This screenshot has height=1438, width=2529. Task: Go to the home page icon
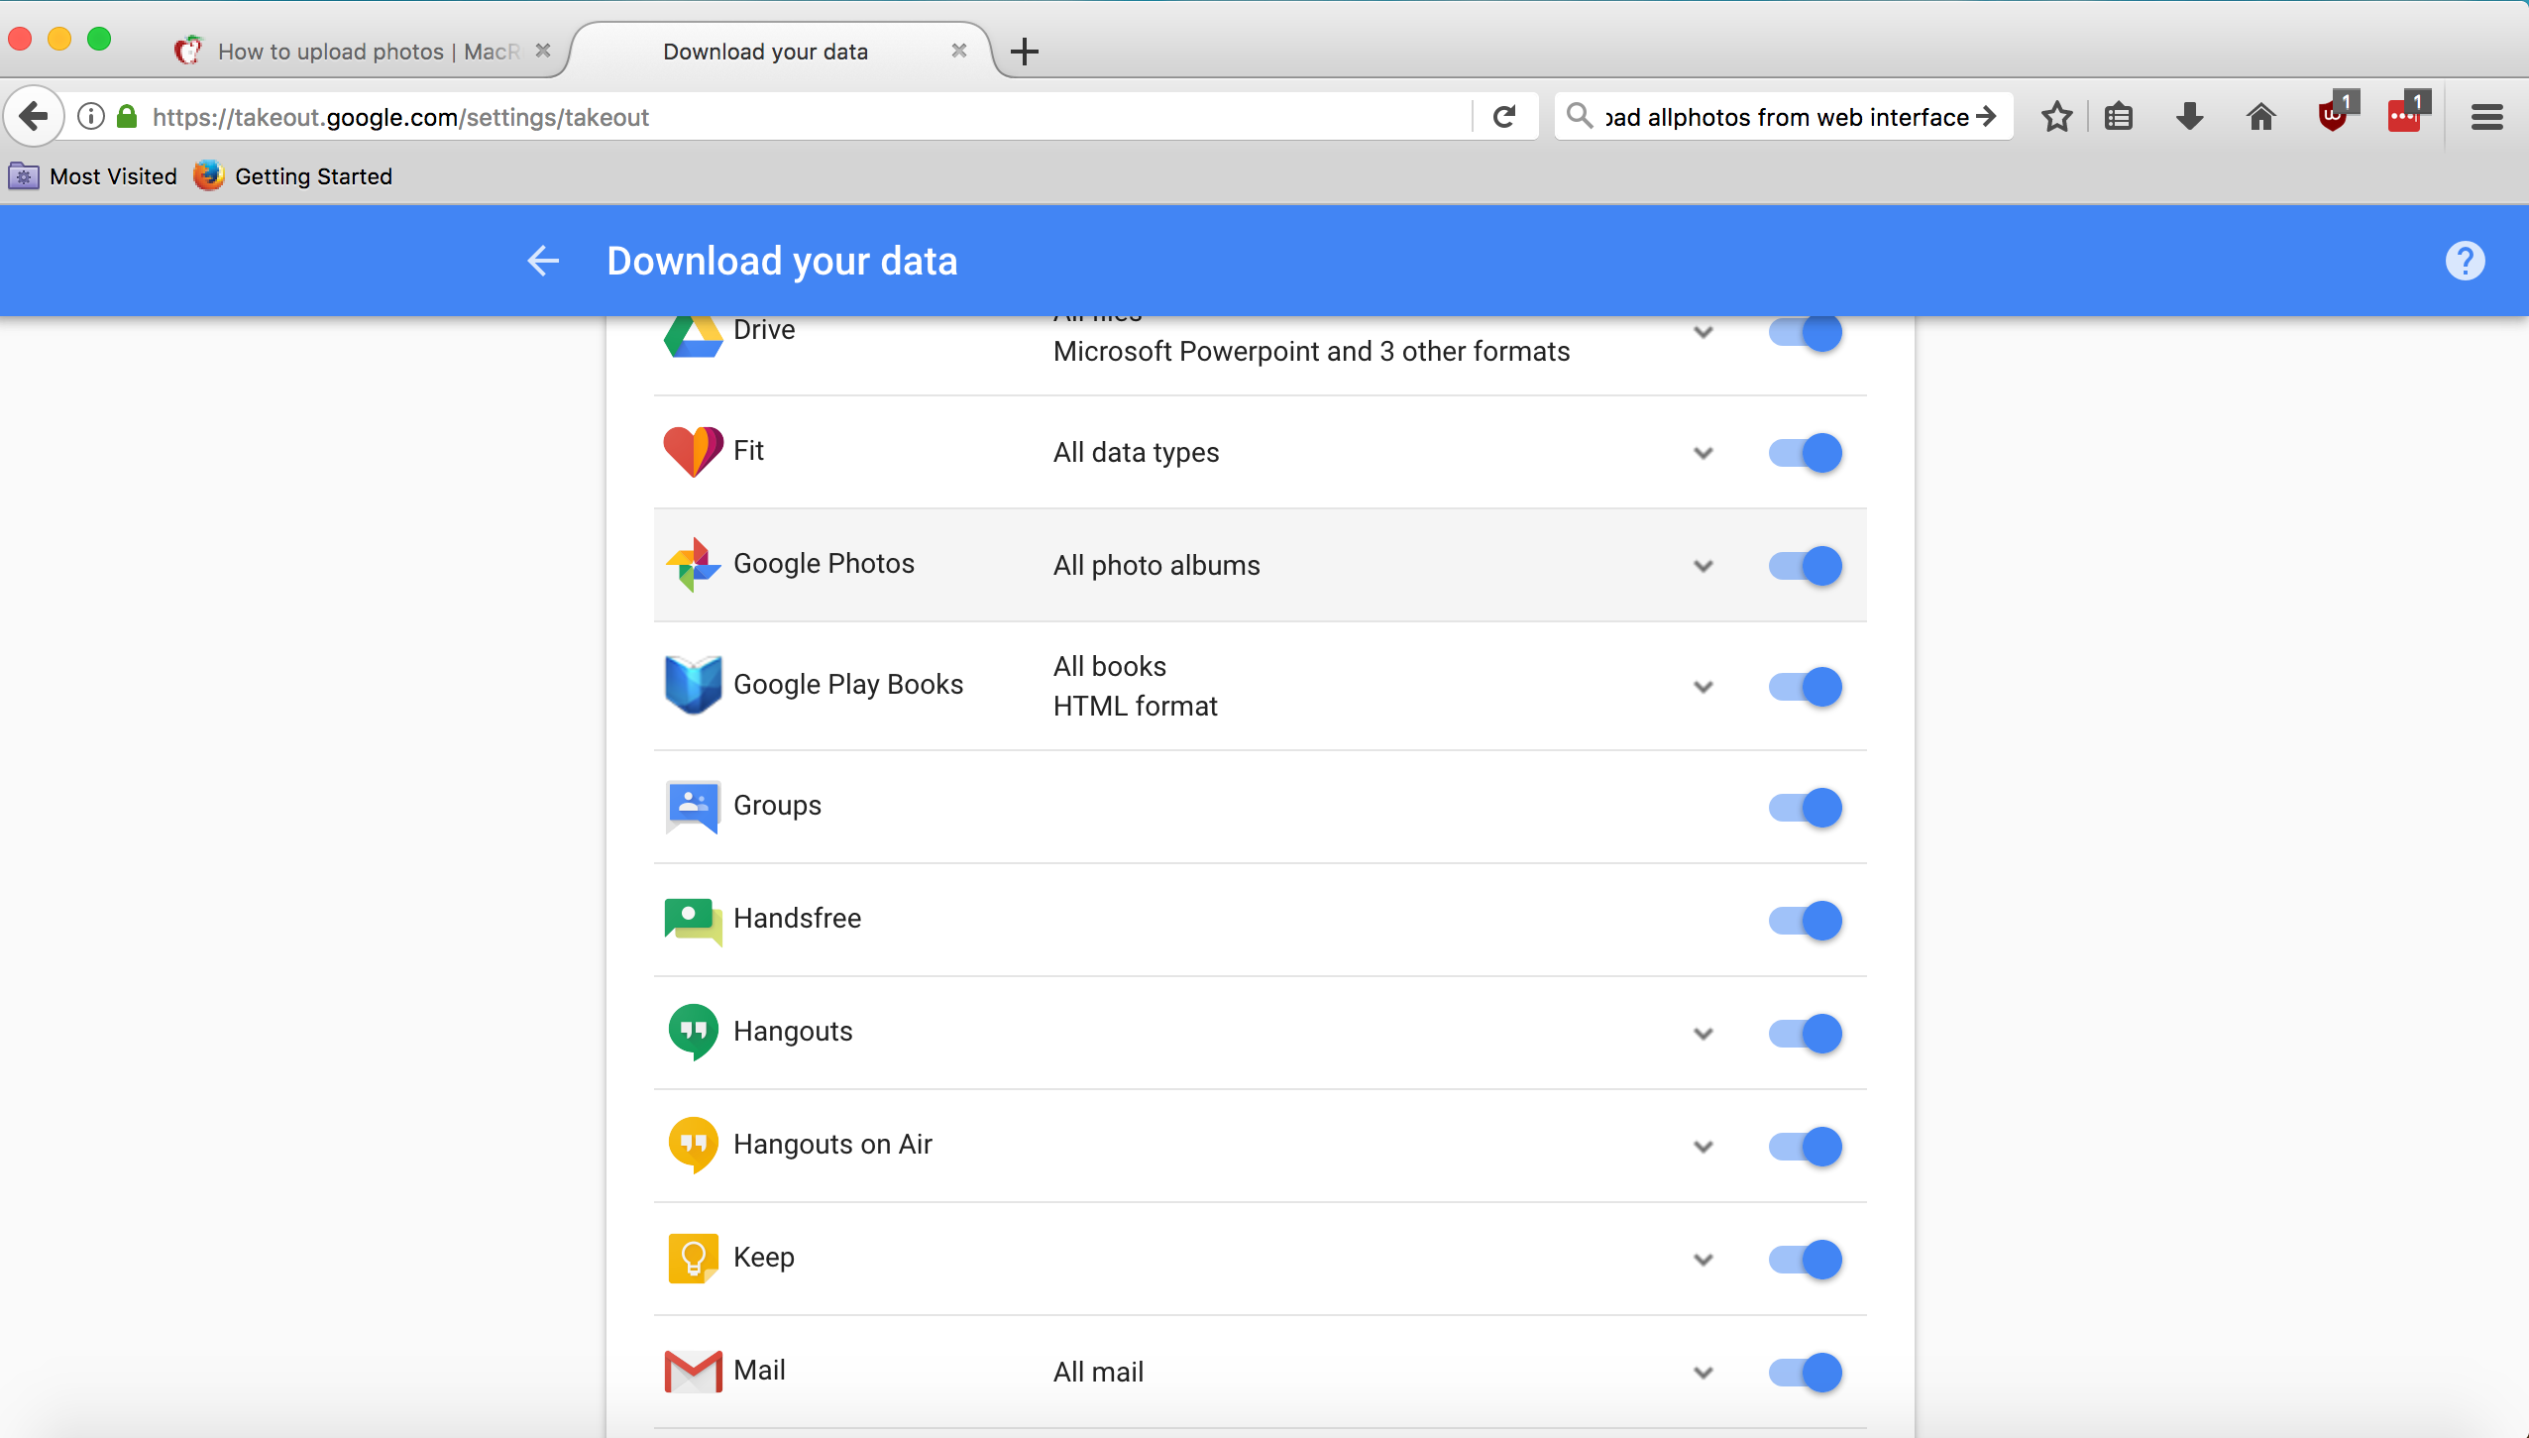tap(2261, 117)
